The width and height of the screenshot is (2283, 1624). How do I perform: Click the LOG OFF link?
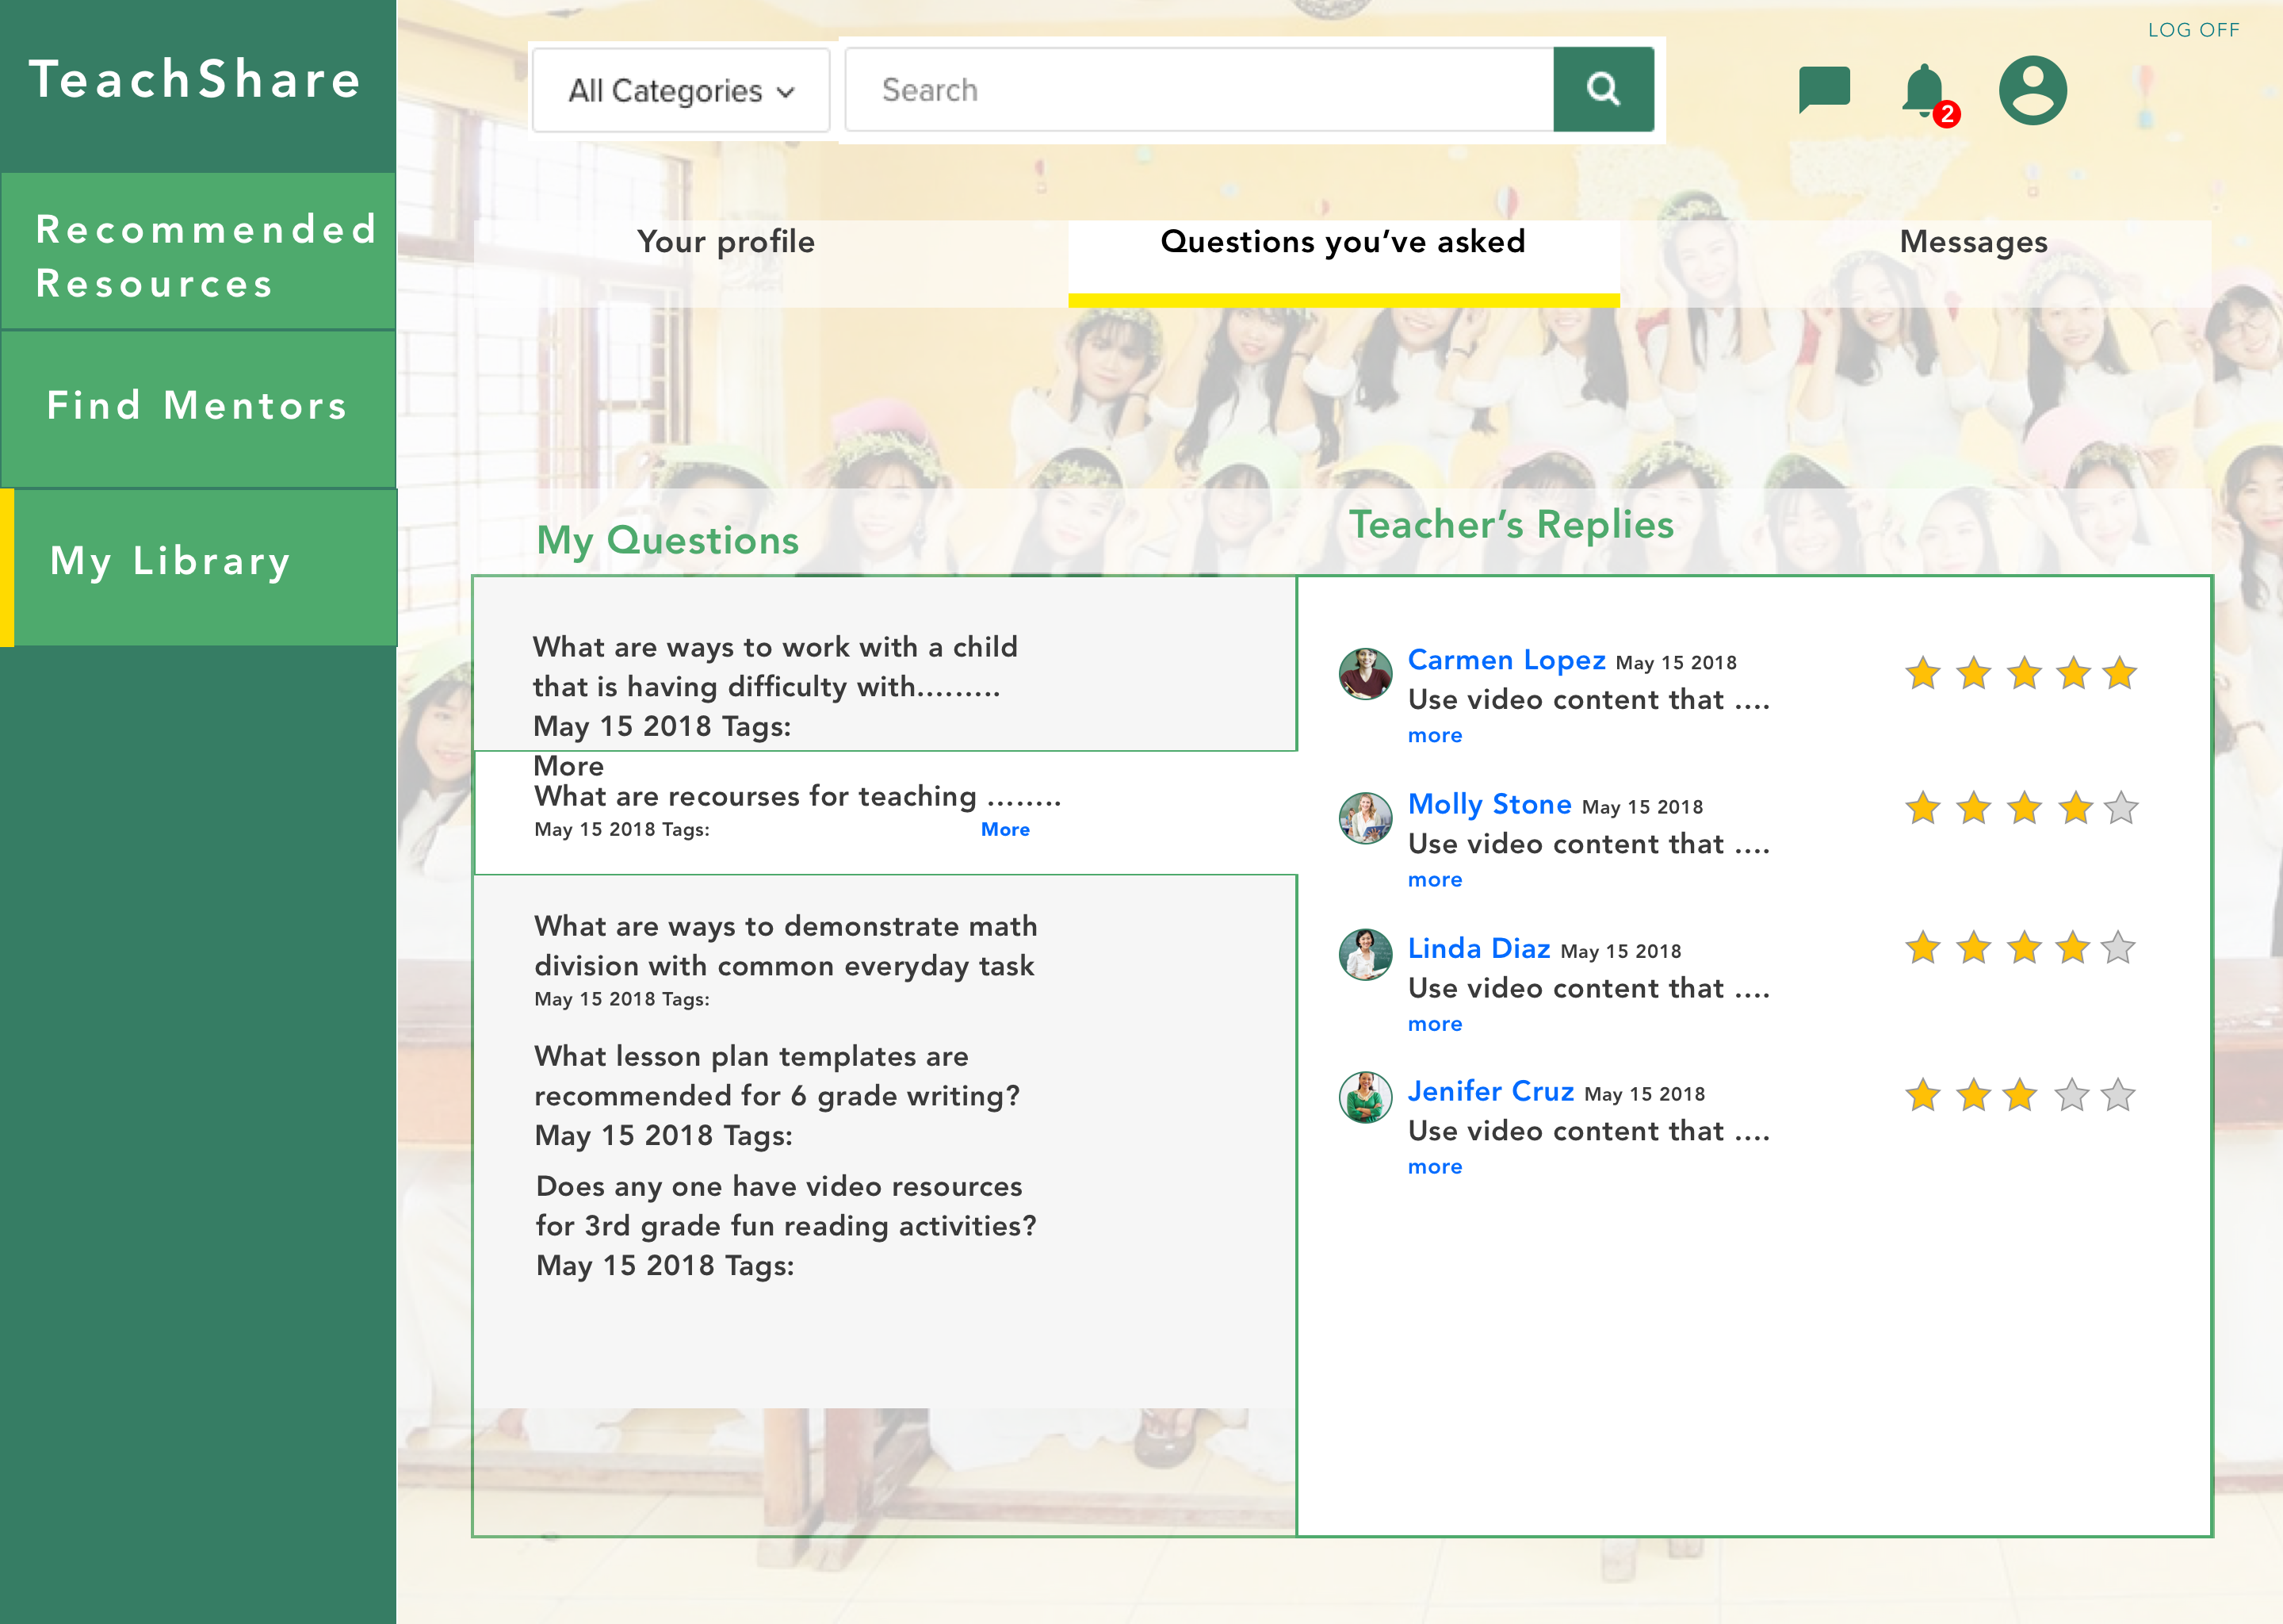pyautogui.click(x=2193, y=30)
